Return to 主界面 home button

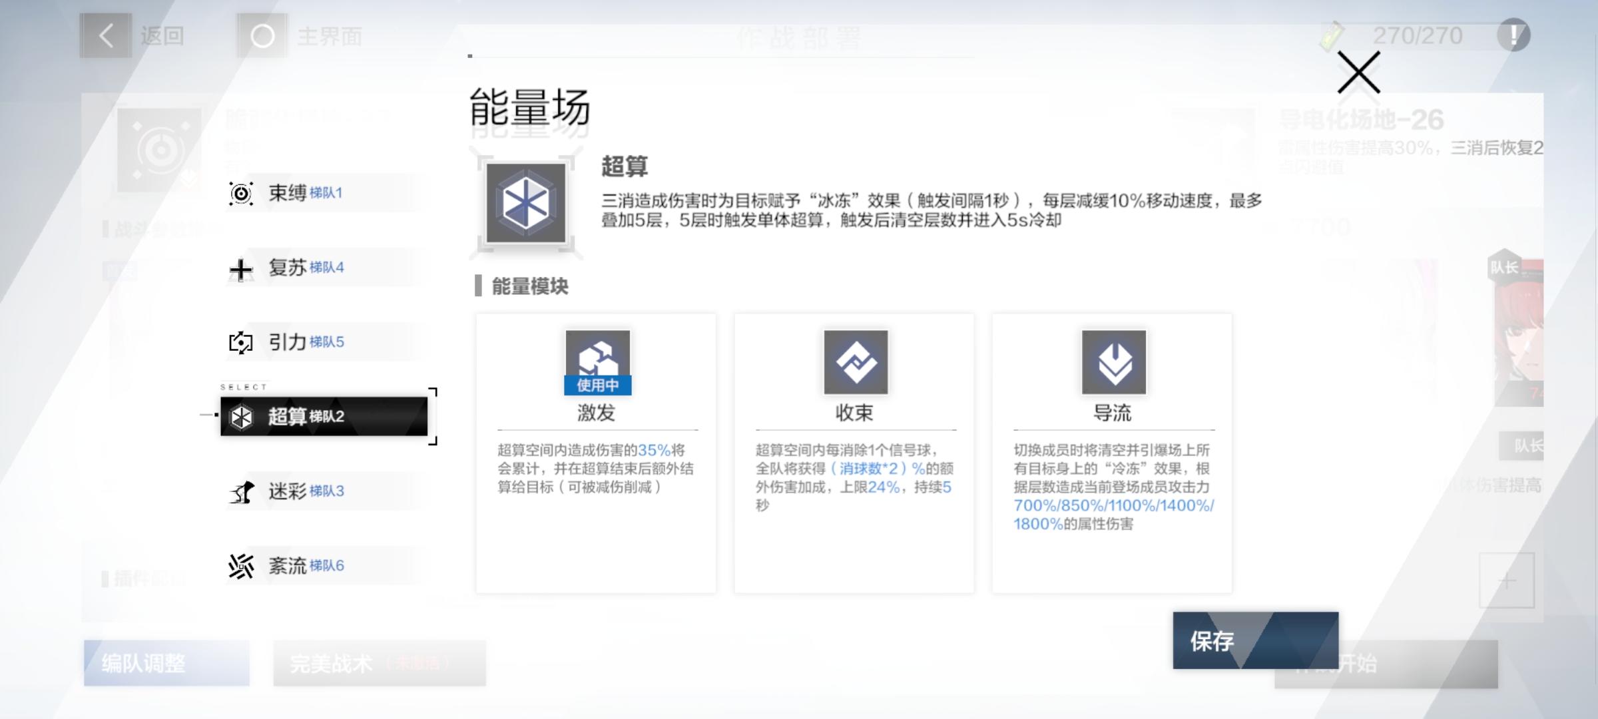tap(300, 36)
